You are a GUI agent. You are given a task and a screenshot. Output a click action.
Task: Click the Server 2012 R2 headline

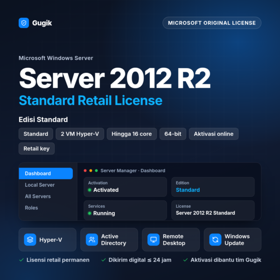pos(115,78)
